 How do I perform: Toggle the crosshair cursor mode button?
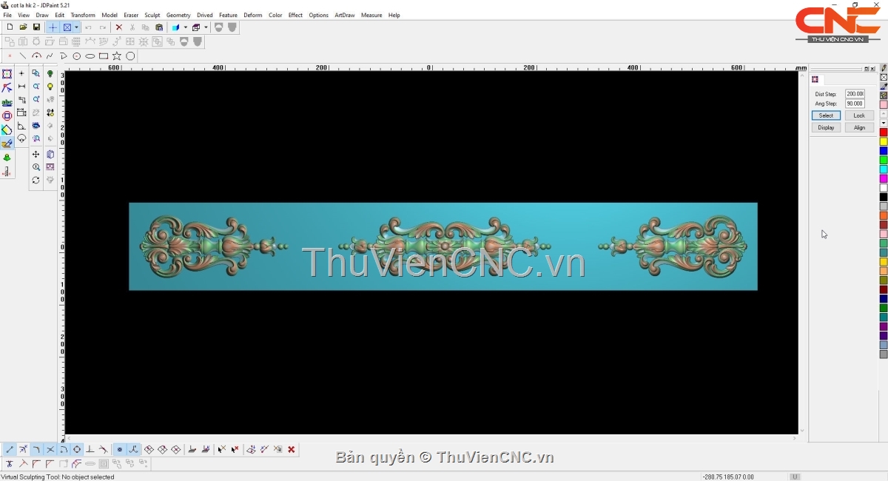tap(53, 27)
